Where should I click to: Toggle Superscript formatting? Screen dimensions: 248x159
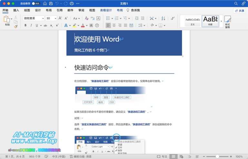(x=57, y=25)
